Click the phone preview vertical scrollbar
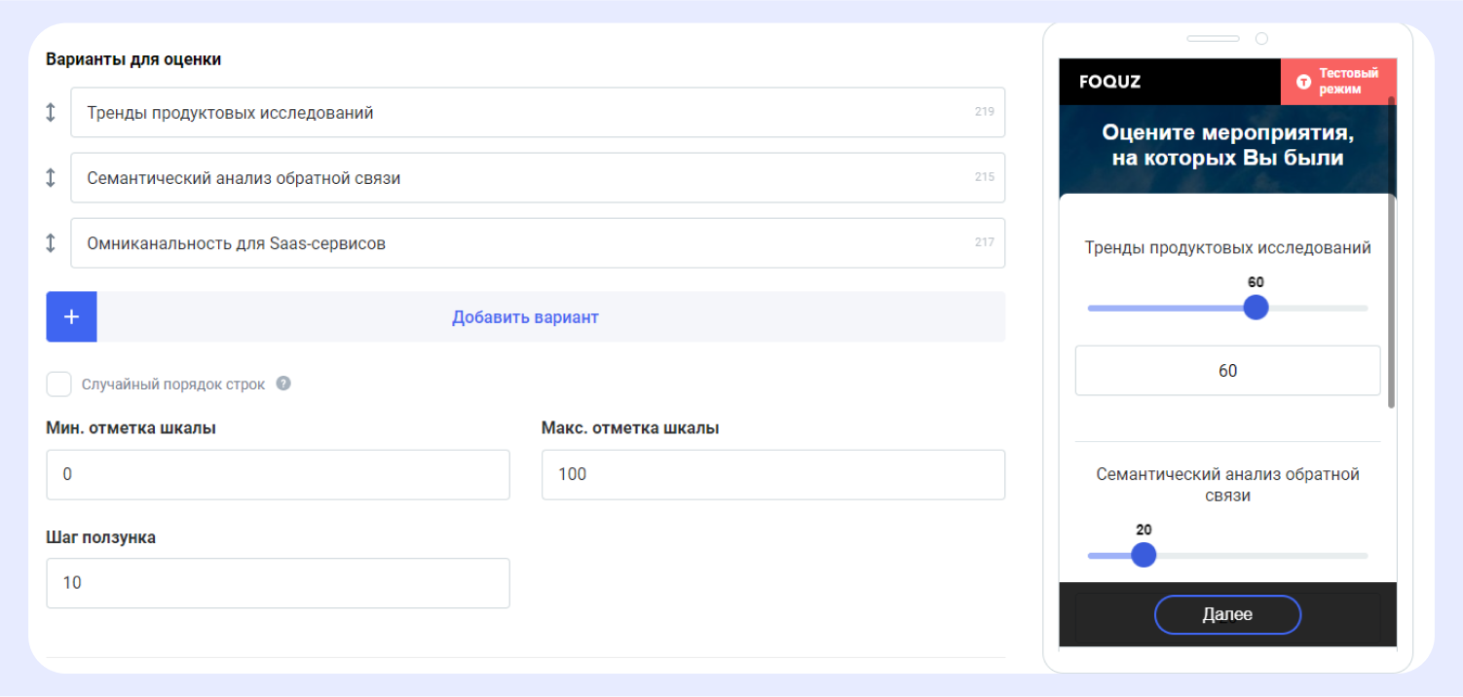Image resolution: width=1463 pixels, height=697 pixels. tap(1392, 253)
